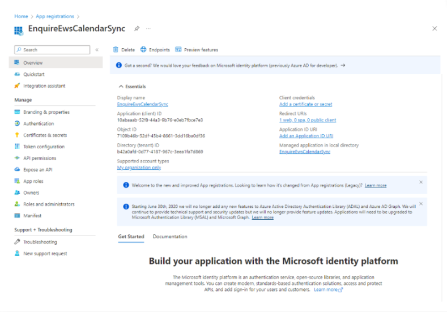Click the search magnifier icon
Viewport: 447px width, 312px height.
[x=19, y=50]
